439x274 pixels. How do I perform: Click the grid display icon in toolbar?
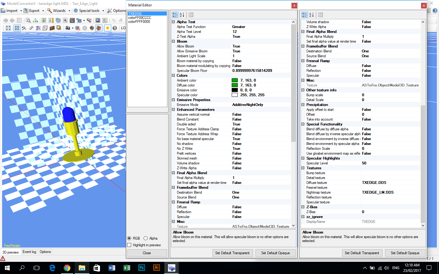(x=17, y=28)
